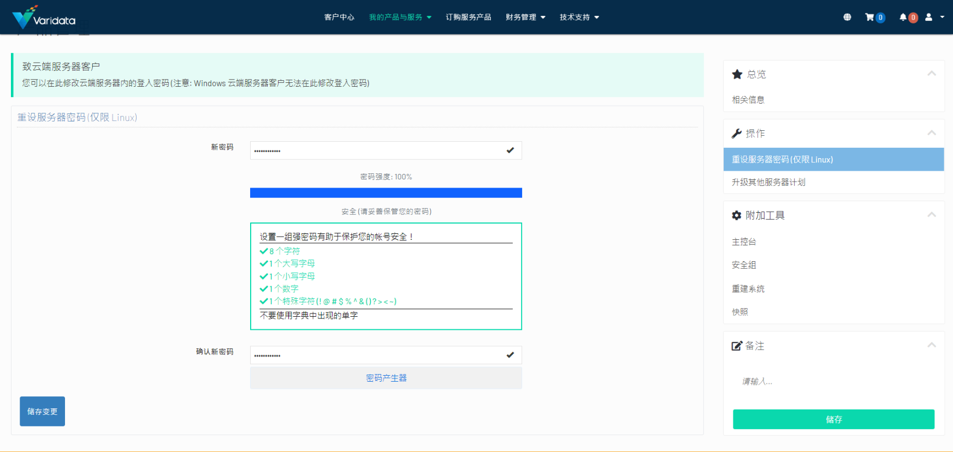This screenshot has height=452, width=953.
Task: Focus the 新密码 input field
Action: click(377, 150)
